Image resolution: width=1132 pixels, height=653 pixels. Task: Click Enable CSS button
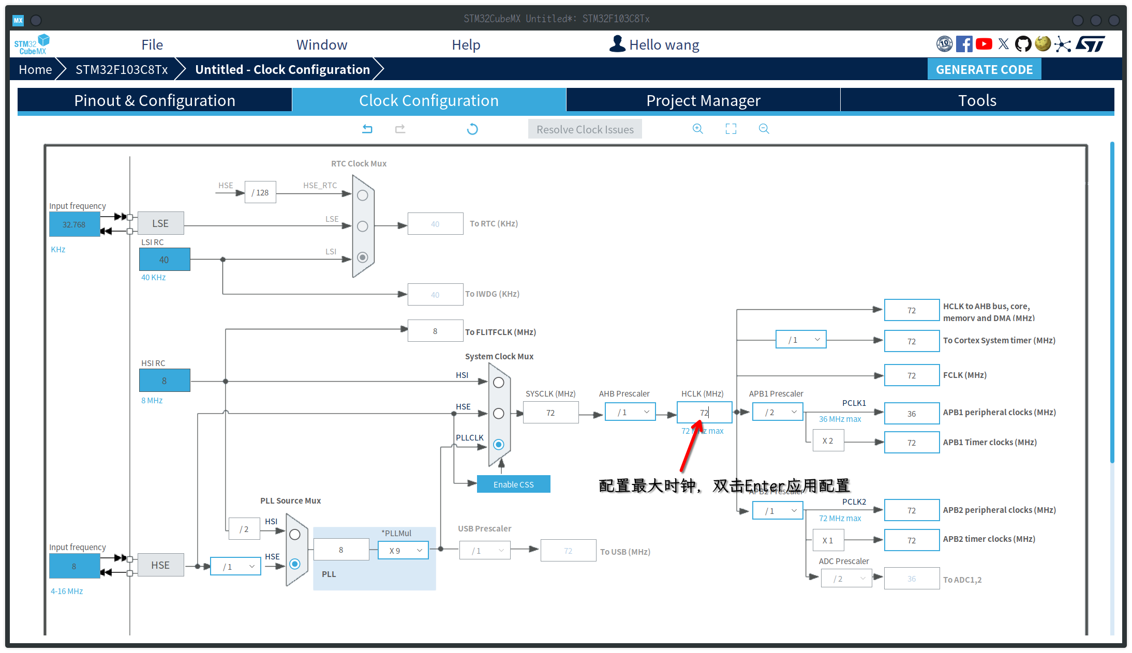[513, 484]
